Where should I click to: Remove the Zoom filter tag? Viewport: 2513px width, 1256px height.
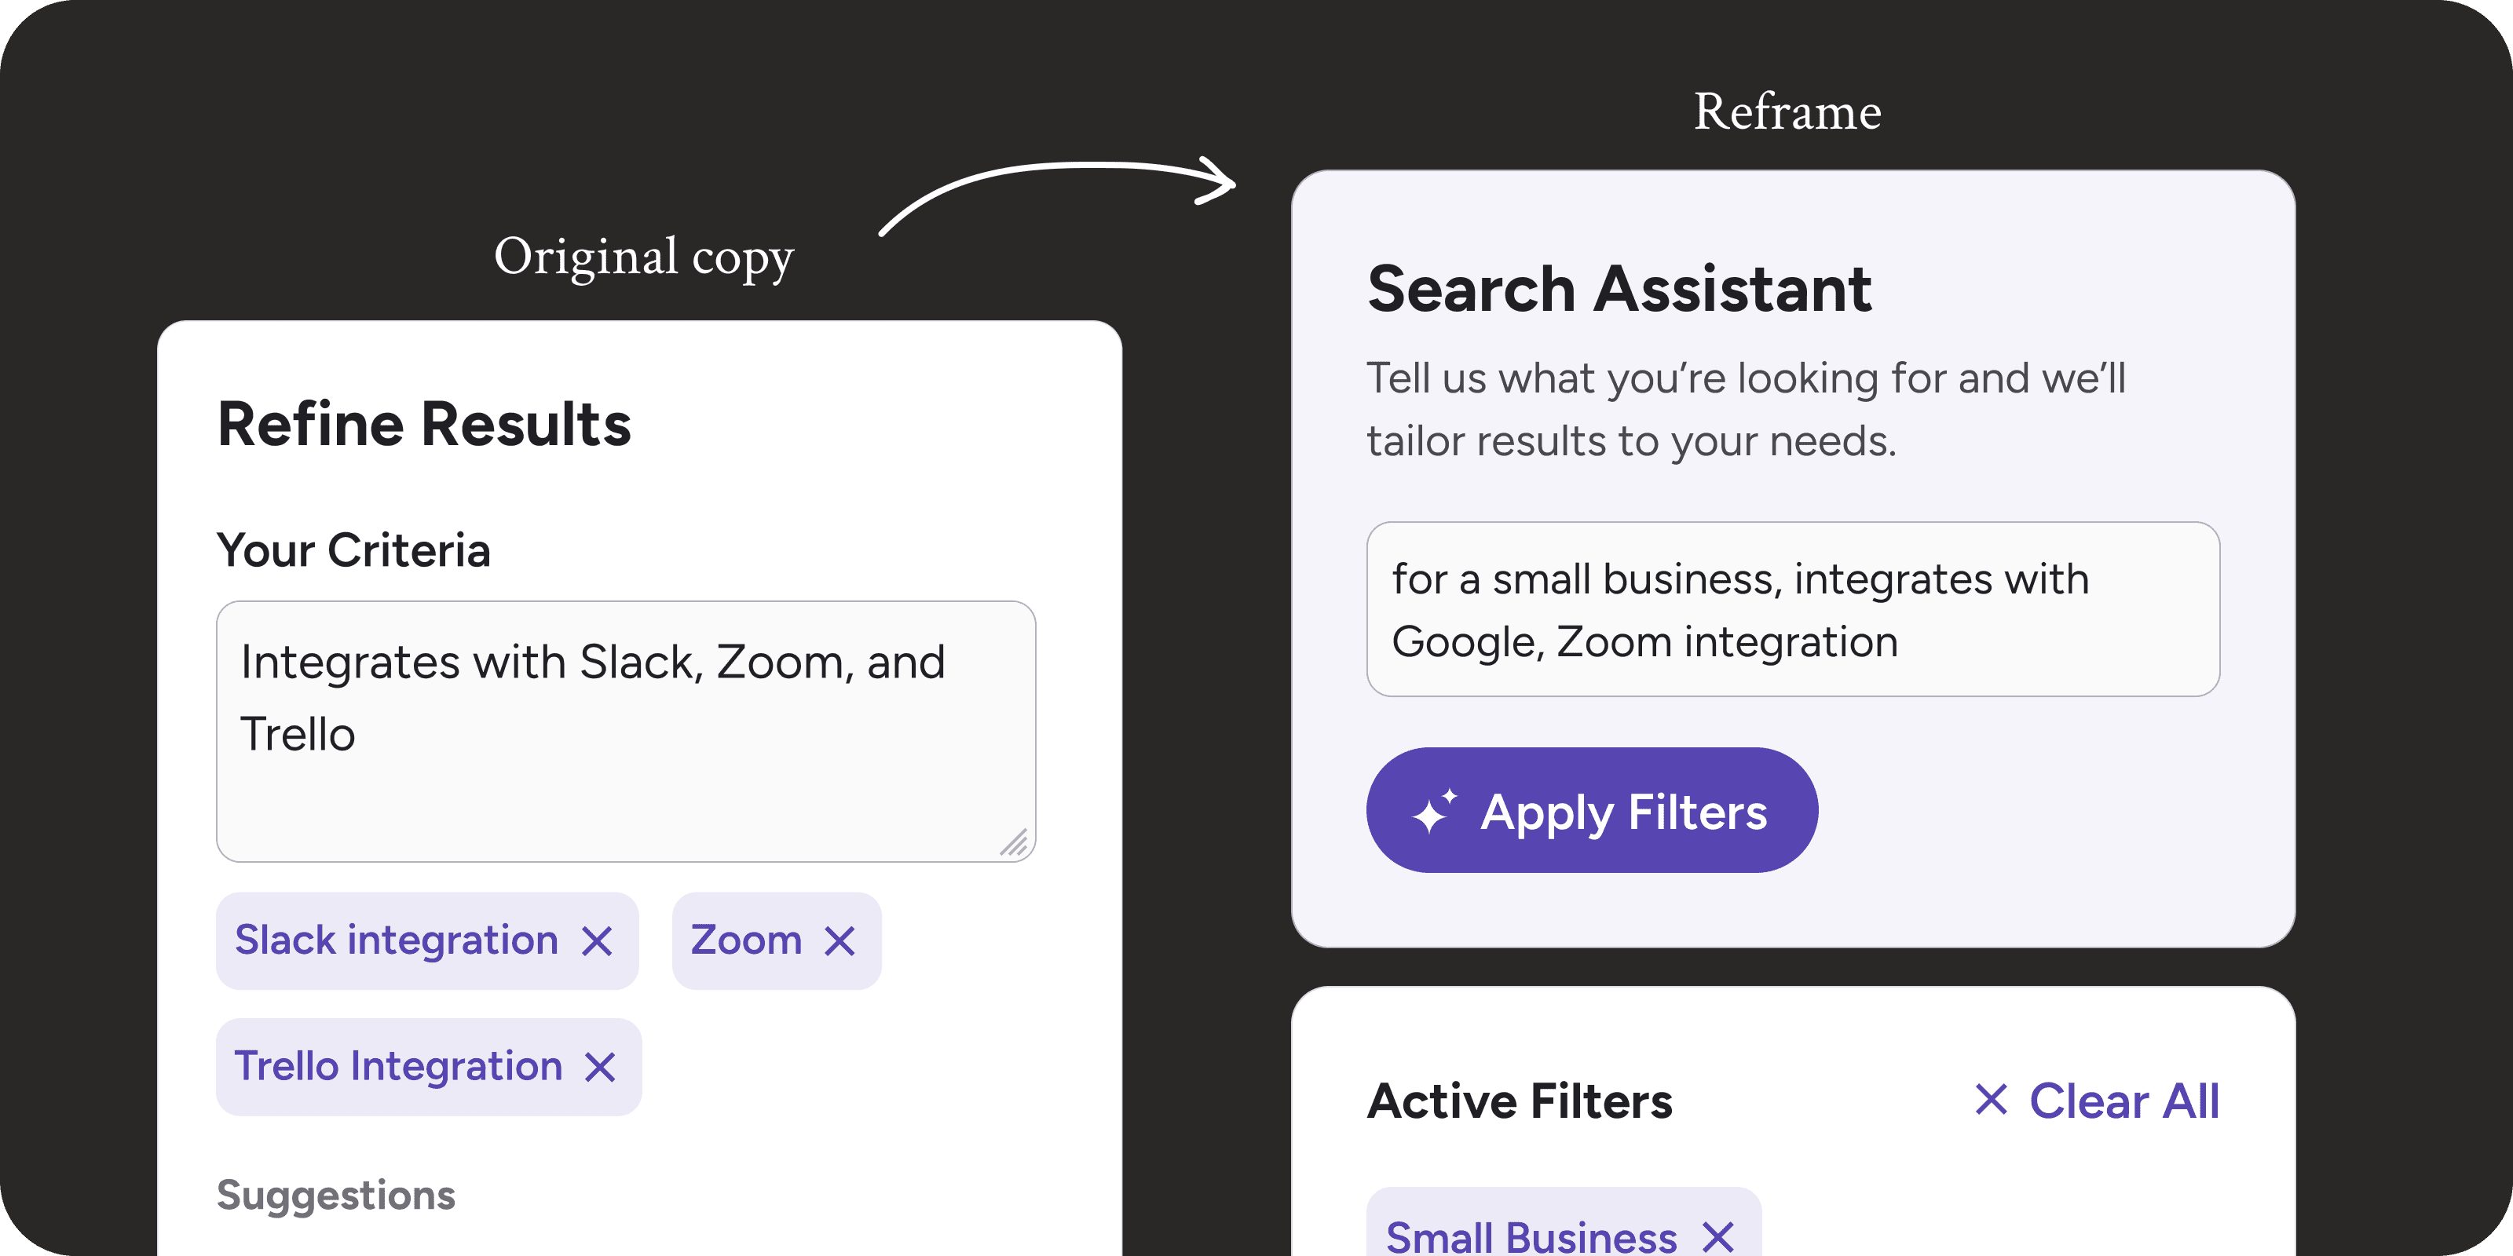pos(840,942)
